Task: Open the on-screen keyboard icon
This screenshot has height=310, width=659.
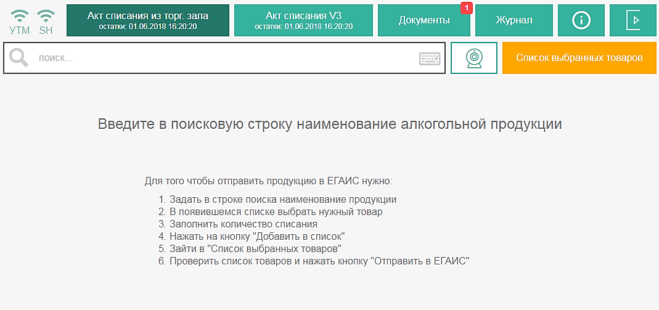Action: pos(430,59)
